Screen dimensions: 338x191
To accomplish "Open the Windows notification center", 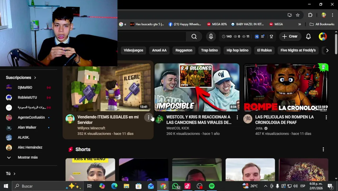I will (330, 186).
